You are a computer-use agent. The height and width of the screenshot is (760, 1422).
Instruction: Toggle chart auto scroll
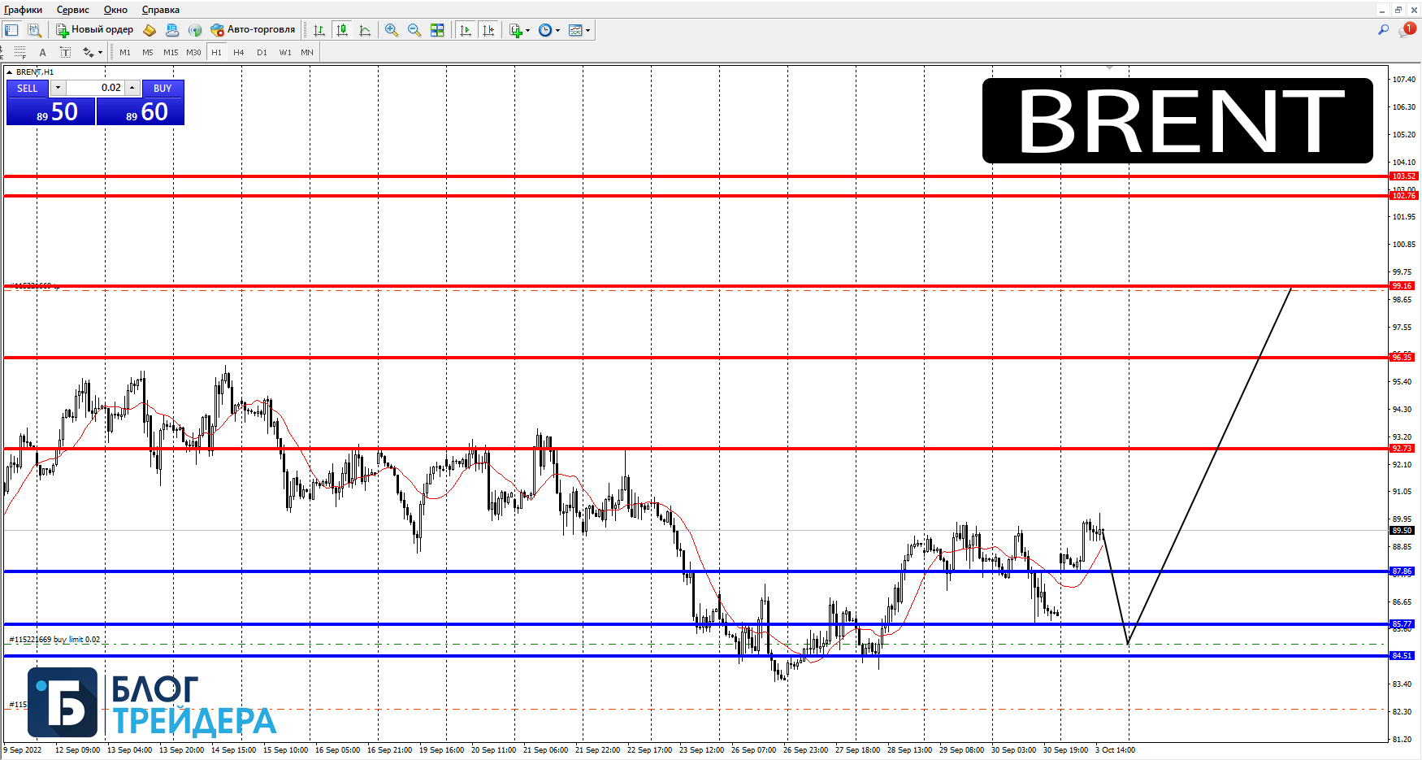click(x=466, y=30)
